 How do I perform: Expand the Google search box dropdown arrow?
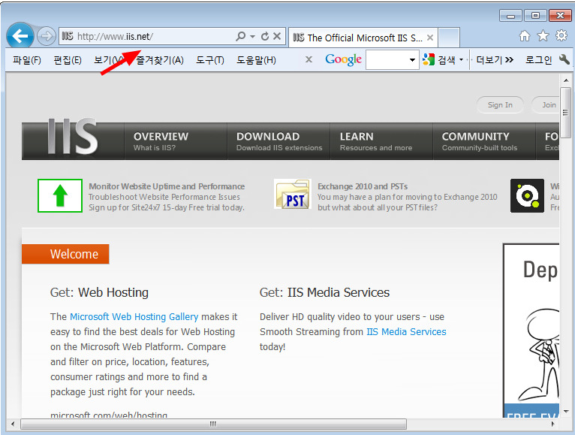click(x=413, y=60)
